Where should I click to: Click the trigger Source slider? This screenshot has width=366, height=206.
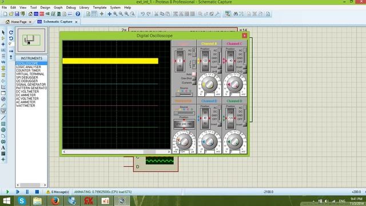tap(184, 94)
